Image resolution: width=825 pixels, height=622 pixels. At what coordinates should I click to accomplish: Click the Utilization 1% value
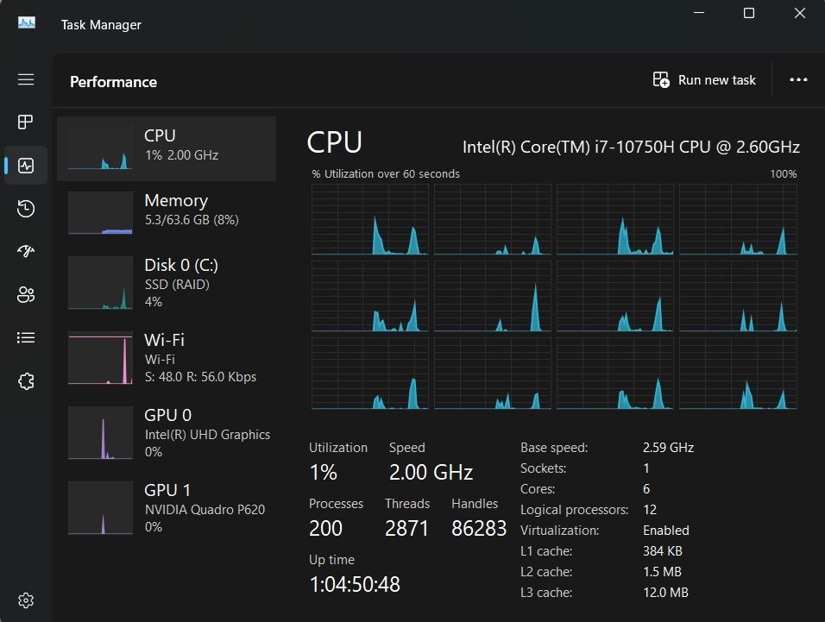323,472
